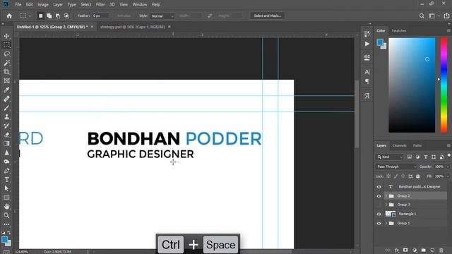Hide the Rectangle 1 layer
The height and width of the screenshot is (254, 452).
pos(379,214)
